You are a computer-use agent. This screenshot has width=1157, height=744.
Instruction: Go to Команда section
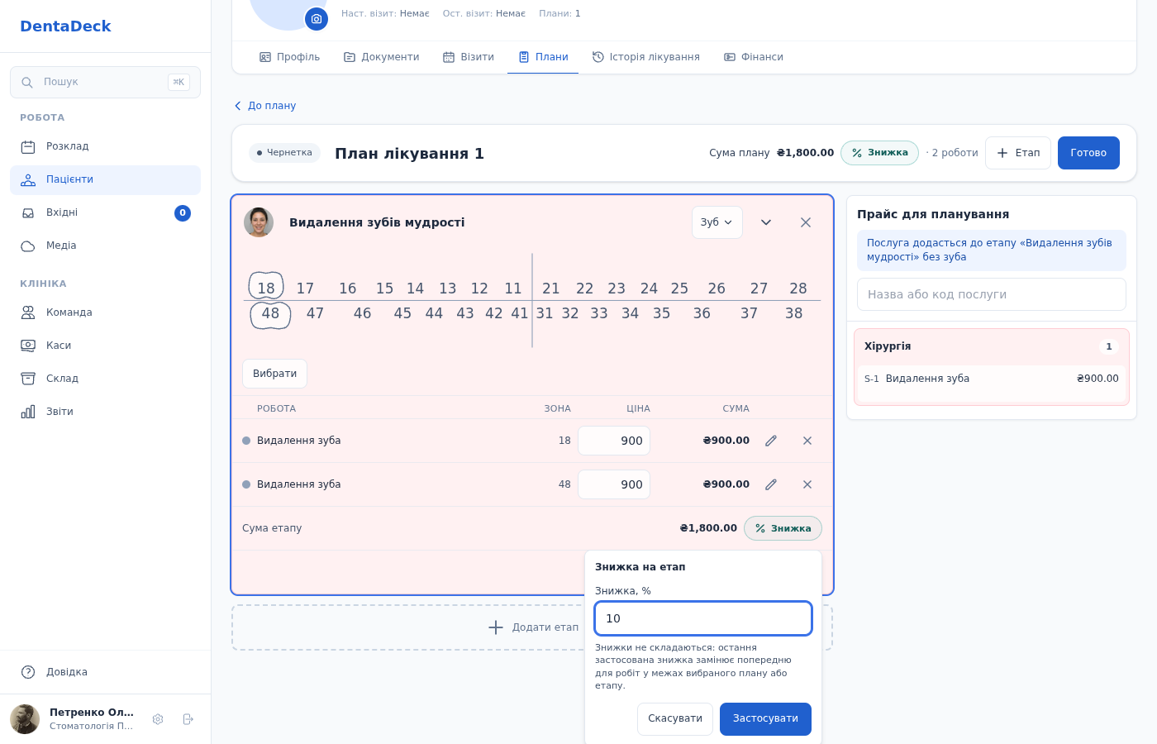[x=105, y=312]
